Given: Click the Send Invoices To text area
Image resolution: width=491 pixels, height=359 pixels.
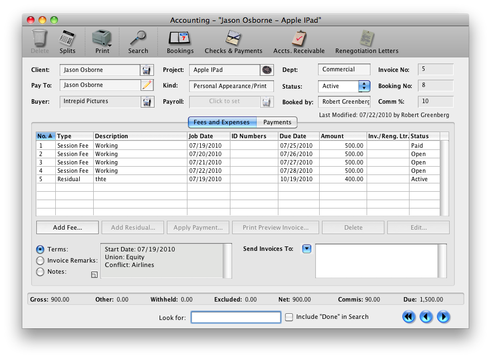Looking at the screenshot, I should pyautogui.click(x=377, y=261).
